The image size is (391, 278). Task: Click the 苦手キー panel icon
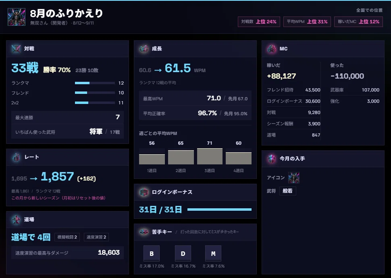point(144,232)
